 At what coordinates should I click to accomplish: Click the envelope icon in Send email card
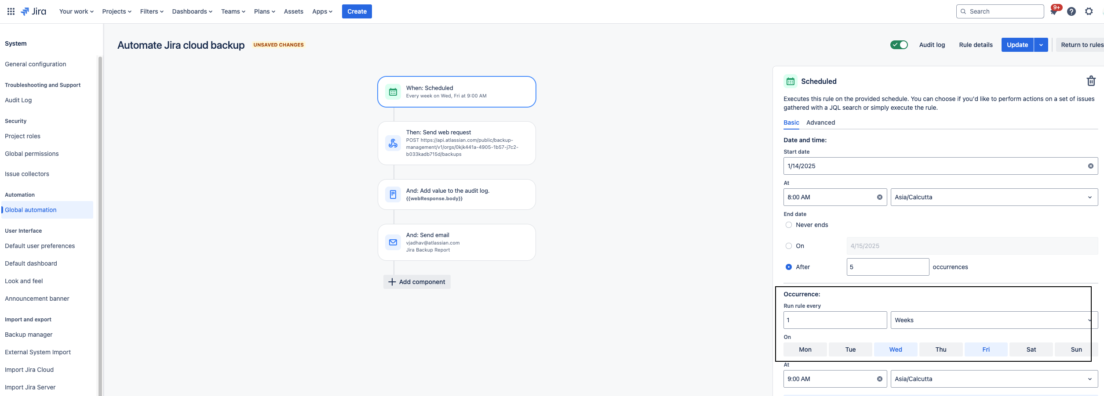pyautogui.click(x=393, y=242)
